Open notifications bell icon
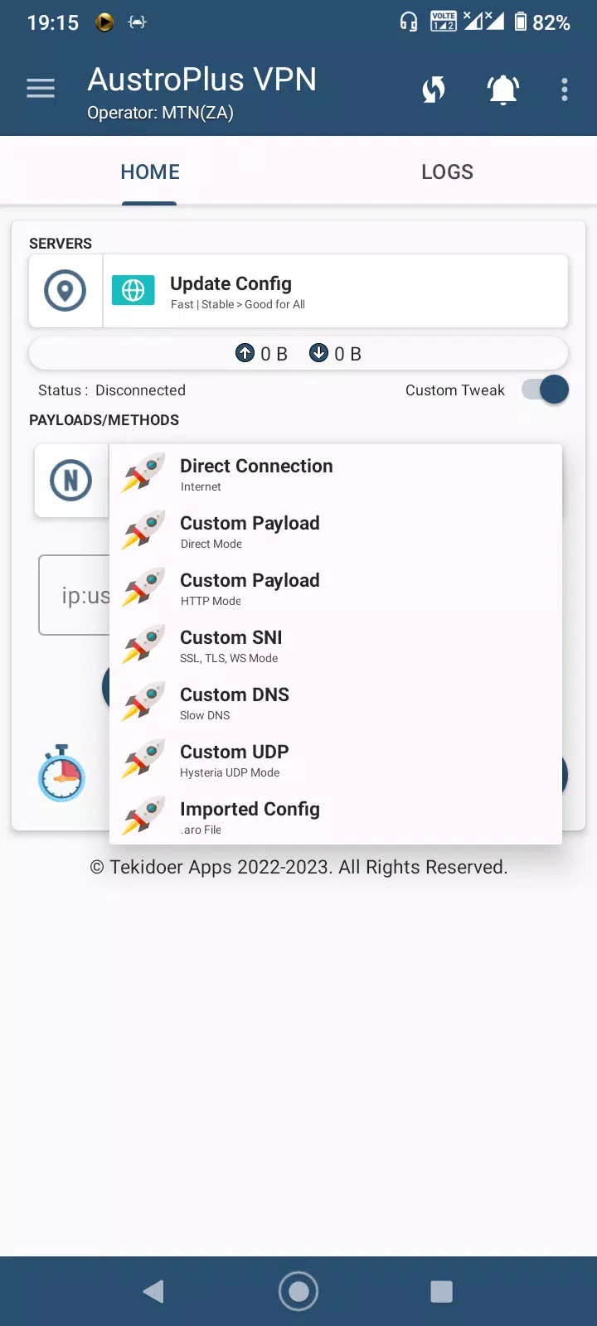The width and height of the screenshot is (597, 1326). point(503,89)
